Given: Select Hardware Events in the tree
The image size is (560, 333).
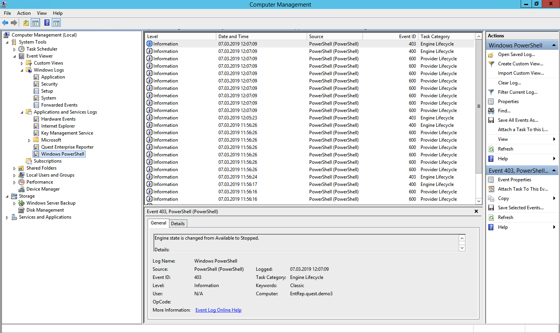Looking at the screenshot, I should pos(58,119).
